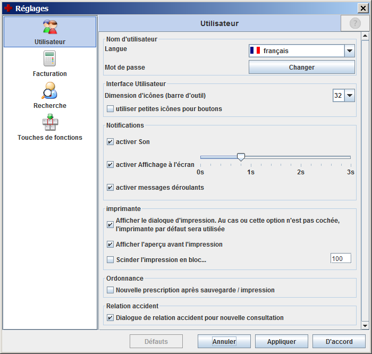Disable activer messages déroulants checkbox
Screen dimensions: 372x354
(x=111, y=188)
